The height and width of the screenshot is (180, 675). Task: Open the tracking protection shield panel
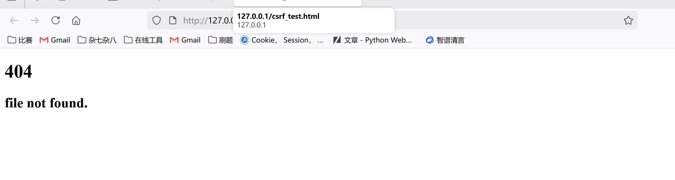point(157,21)
